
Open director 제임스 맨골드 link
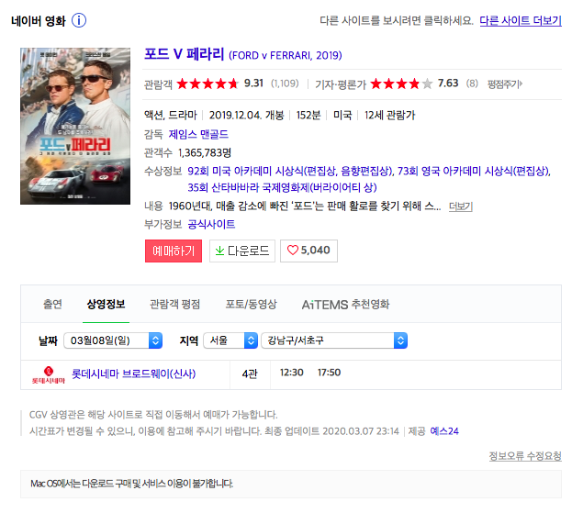pyautogui.click(x=198, y=134)
